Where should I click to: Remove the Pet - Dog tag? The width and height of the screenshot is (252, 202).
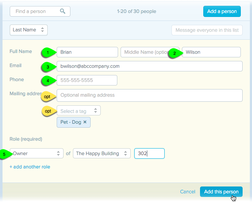point(85,122)
